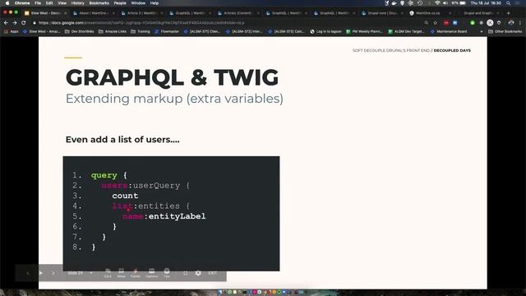Open the zoom magnifier in address bar
The width and height of the screenshot is (526, 296).
[427, 23]
